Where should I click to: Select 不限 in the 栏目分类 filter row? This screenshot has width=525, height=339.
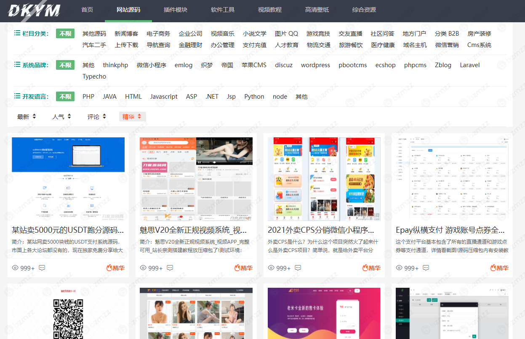(65, 34)
